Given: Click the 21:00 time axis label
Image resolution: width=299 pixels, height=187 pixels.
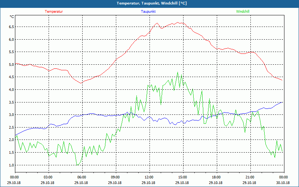Looking at the screenshot, I should (250, 177).
